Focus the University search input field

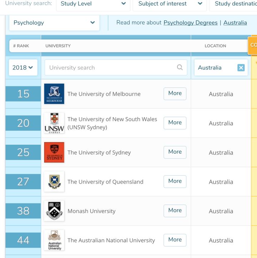[x=116, y=67]
